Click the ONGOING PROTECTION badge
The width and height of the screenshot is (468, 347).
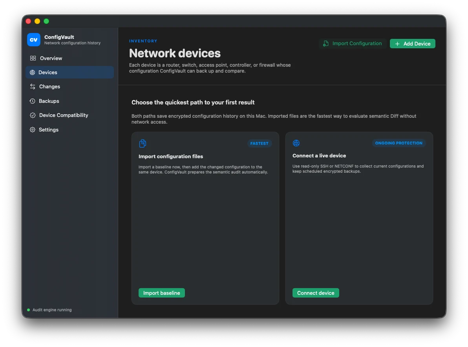click(x=399, y=143)
